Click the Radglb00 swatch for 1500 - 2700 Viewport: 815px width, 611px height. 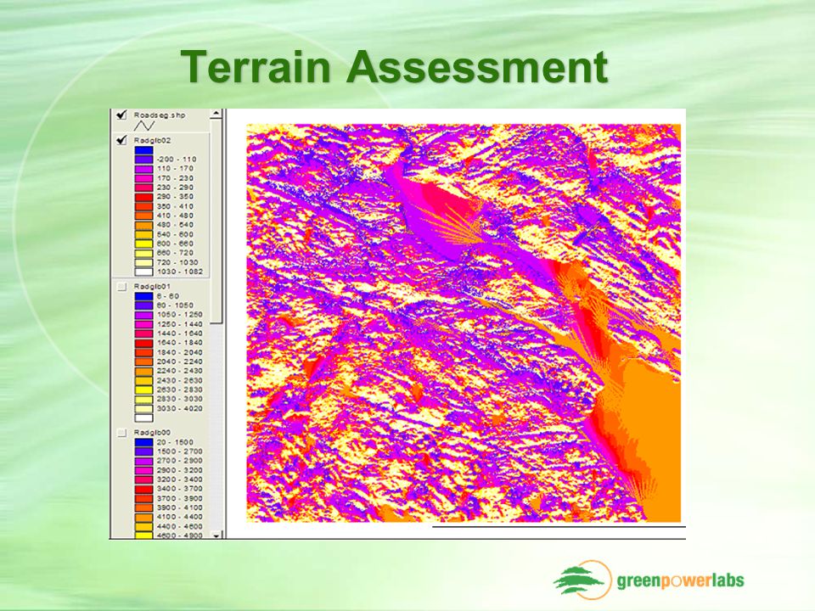coord(144,451)
